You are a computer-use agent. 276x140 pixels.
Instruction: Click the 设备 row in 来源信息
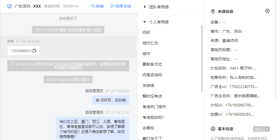coord(218,22)
